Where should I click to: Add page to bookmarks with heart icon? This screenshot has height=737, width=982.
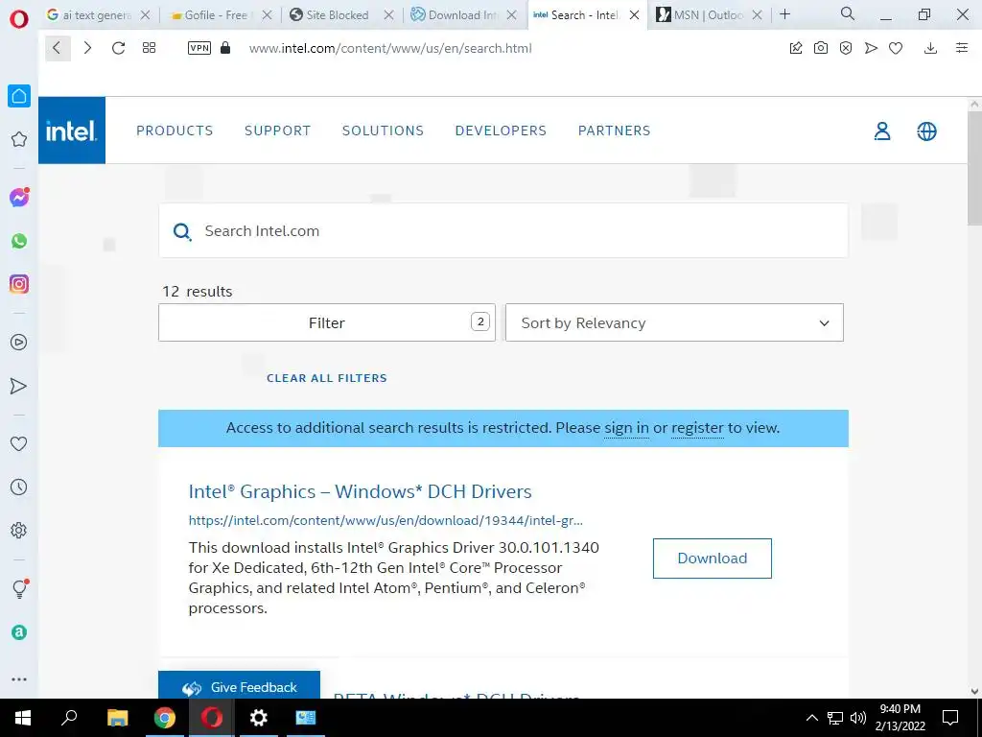click(x=896, y=48)
